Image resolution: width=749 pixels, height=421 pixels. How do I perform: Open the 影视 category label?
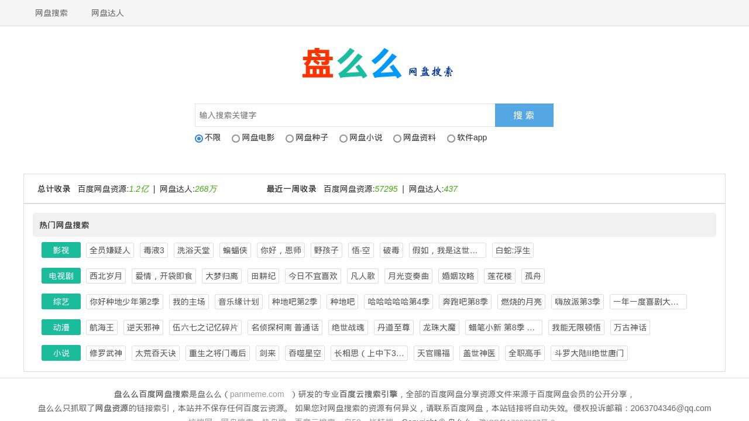[x=61, y=250]
